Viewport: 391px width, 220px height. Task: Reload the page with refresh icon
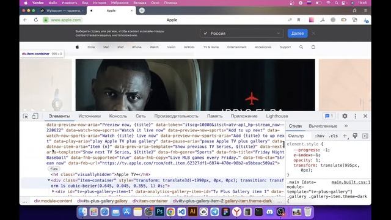(36, 20)
